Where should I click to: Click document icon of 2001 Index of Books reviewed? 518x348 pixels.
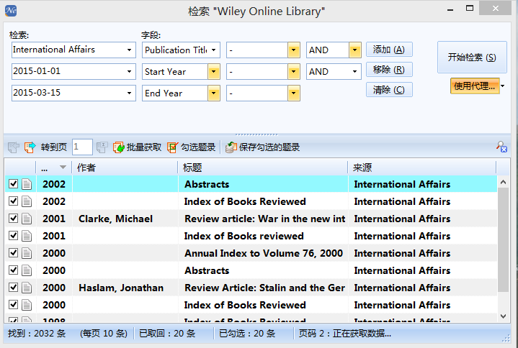click(27, 236)
